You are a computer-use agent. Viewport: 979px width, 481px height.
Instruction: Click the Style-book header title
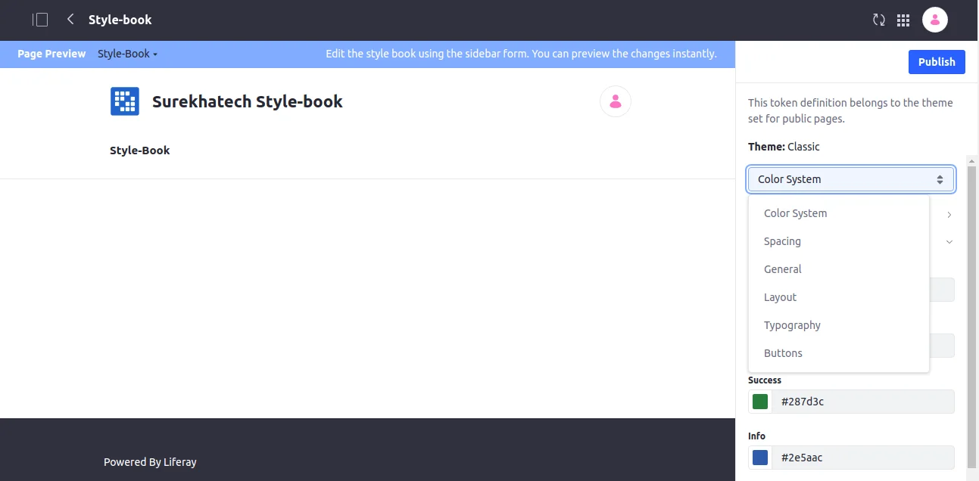120,20
